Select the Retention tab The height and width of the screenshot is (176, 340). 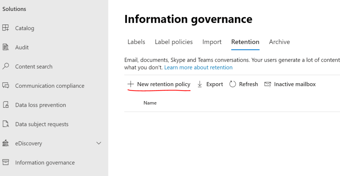coord(245,42)
